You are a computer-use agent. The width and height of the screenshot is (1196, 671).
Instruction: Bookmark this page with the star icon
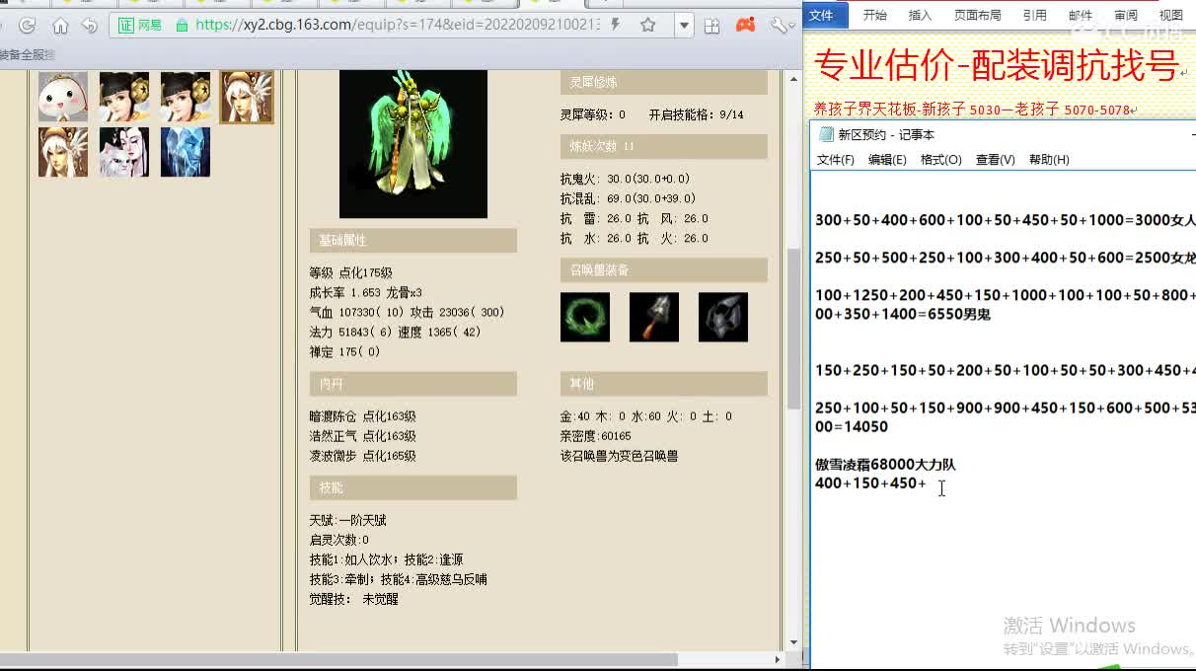click(648, 26)
